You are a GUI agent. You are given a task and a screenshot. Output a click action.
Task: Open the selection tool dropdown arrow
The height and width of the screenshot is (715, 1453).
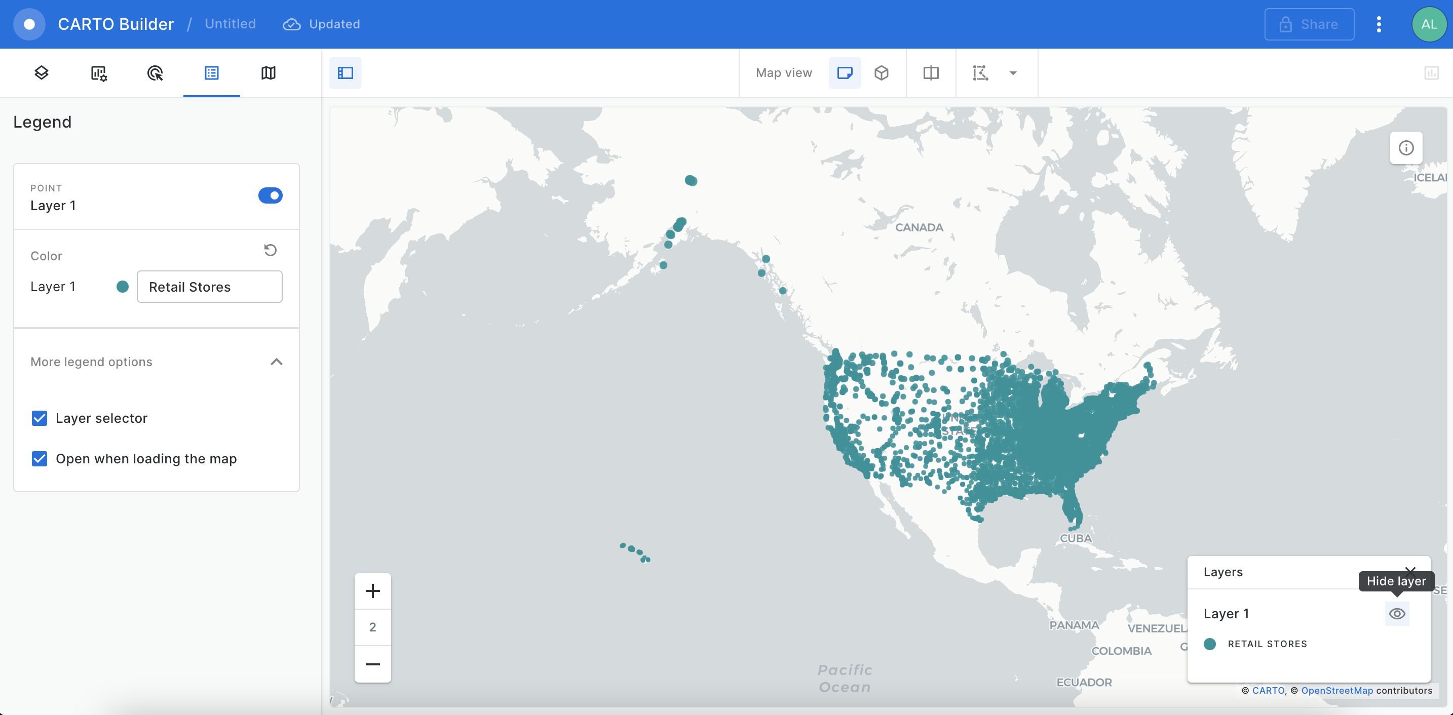click(1013, 73)
